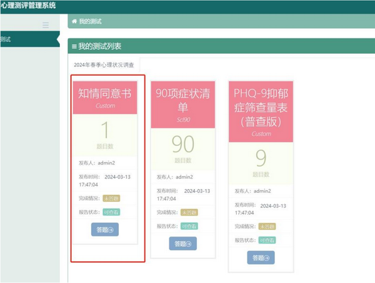Click 未答题 badge on 90项症状清单 card

click(x=188, y=212)
